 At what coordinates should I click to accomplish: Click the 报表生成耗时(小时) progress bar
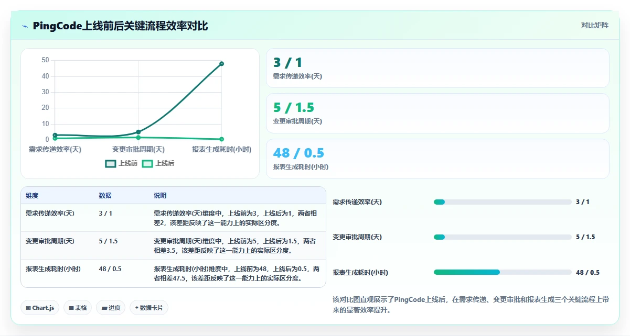tap(503, 272)
